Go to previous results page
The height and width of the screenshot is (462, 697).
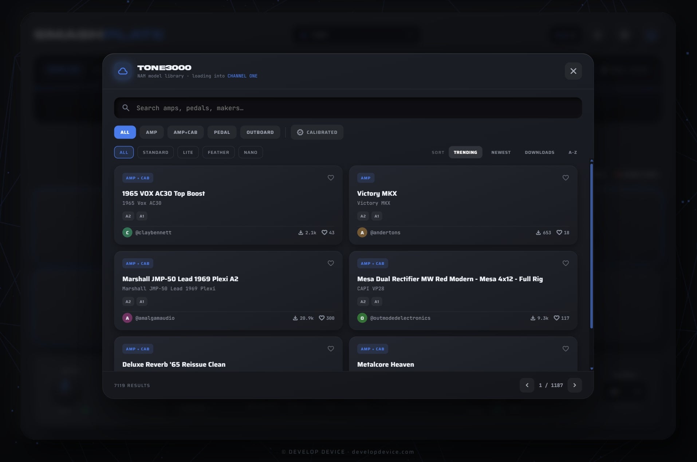tap(527, 385)
